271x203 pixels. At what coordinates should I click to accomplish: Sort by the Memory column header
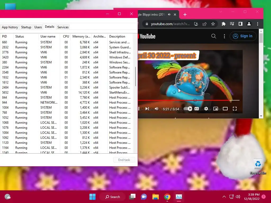[81, 36]
